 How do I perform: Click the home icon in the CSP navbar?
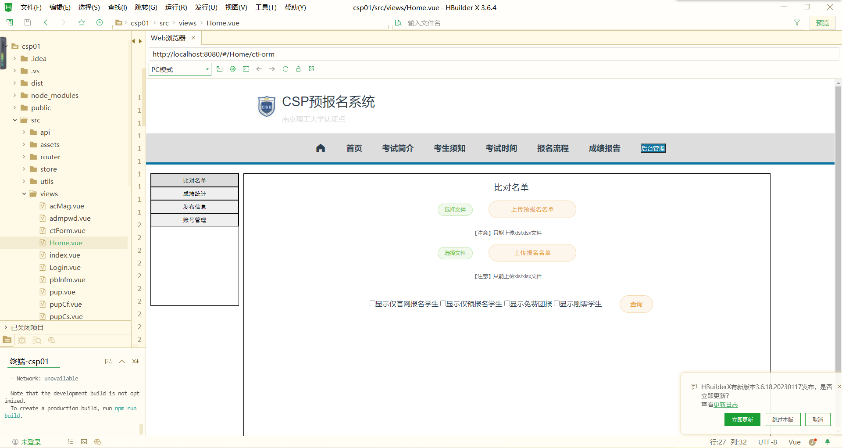tap(321, 148)
